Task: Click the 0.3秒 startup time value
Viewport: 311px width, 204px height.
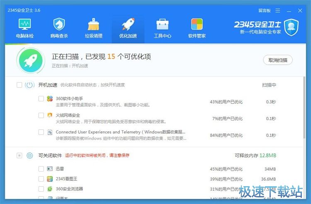Action: pos(271,102)
